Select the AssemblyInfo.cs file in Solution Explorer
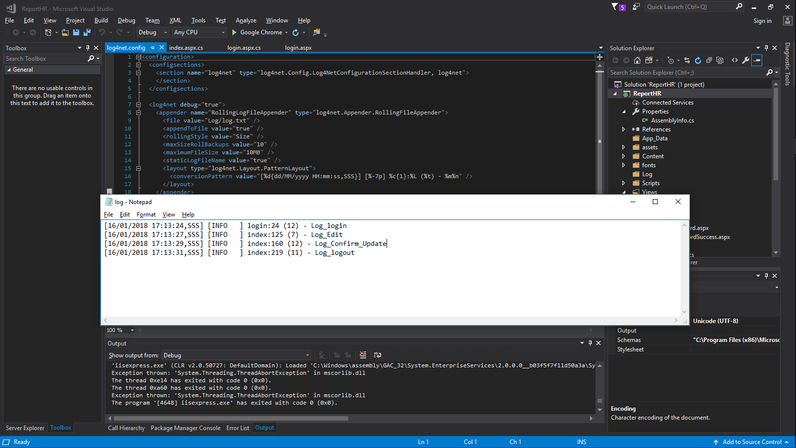Image resolution: width=796 pixels, height=448 pixels. (x=672, y=120)
